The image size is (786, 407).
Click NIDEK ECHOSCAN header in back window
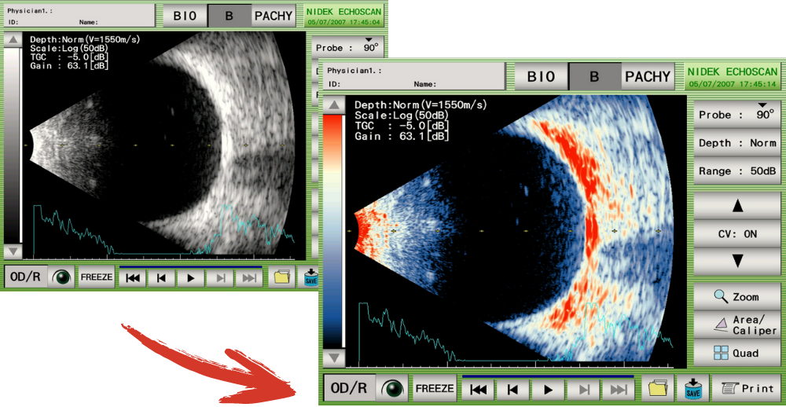coord(344,16)
